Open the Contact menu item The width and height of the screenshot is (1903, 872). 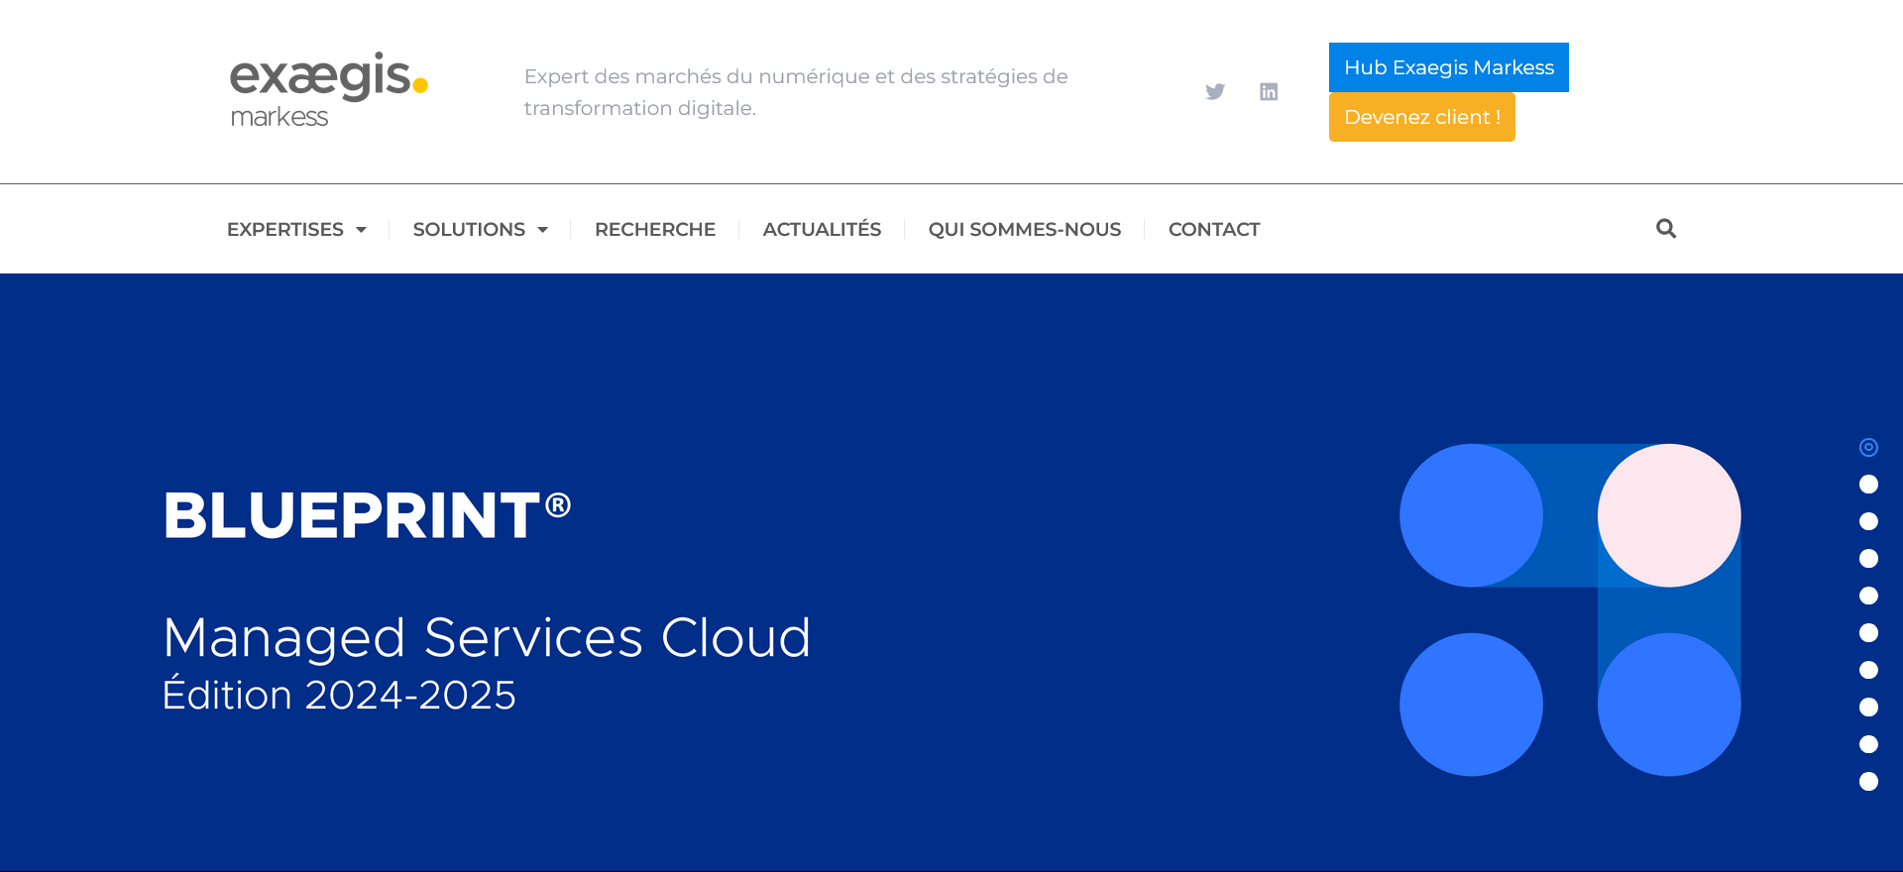coord(1214,230)
